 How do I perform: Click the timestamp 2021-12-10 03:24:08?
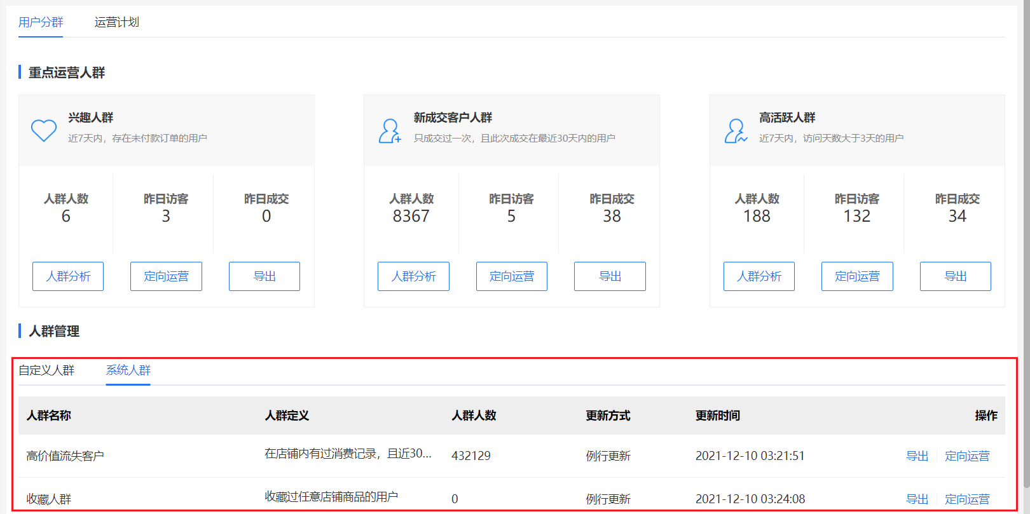coord(750,499)
